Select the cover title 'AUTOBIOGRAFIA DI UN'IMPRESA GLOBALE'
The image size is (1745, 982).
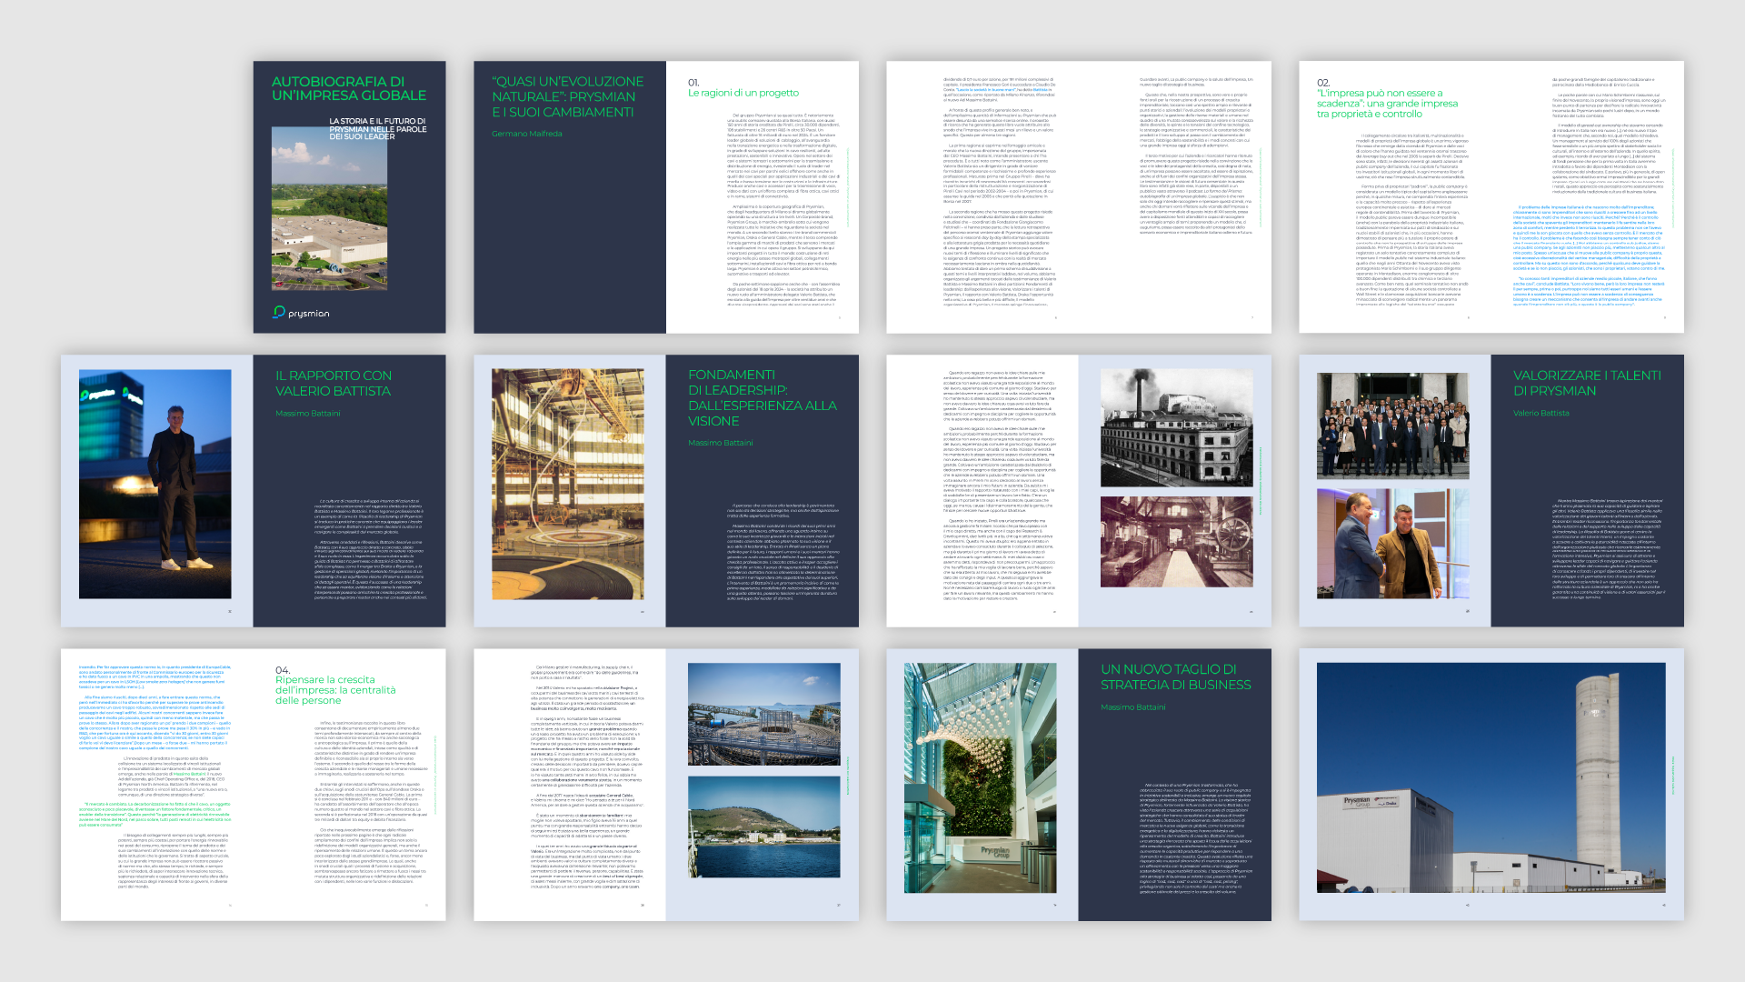click(x=349, y=88)
